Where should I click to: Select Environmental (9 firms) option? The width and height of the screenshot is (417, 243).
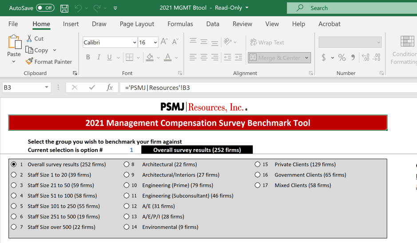126,227
